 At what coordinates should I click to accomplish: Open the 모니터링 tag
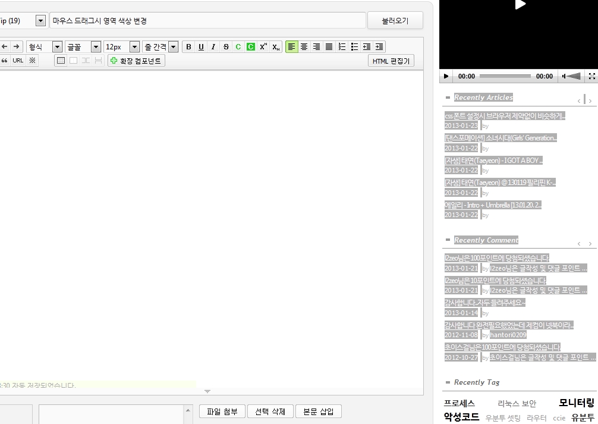tap(576, 403)
